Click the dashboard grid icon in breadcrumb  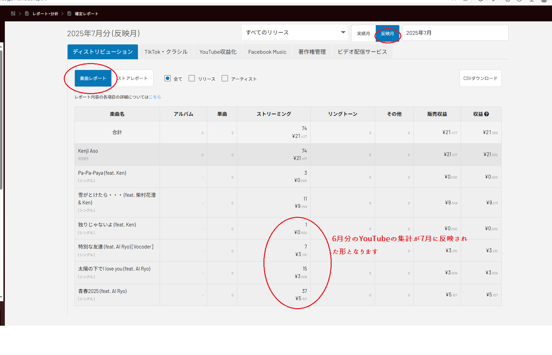pyautogui.click(x=13, y=13)
